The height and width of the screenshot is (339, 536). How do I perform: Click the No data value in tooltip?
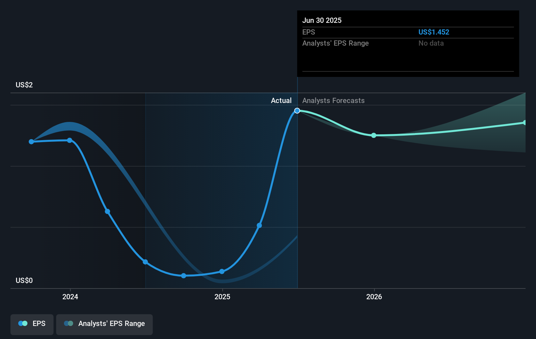click(x=431, y=43)
